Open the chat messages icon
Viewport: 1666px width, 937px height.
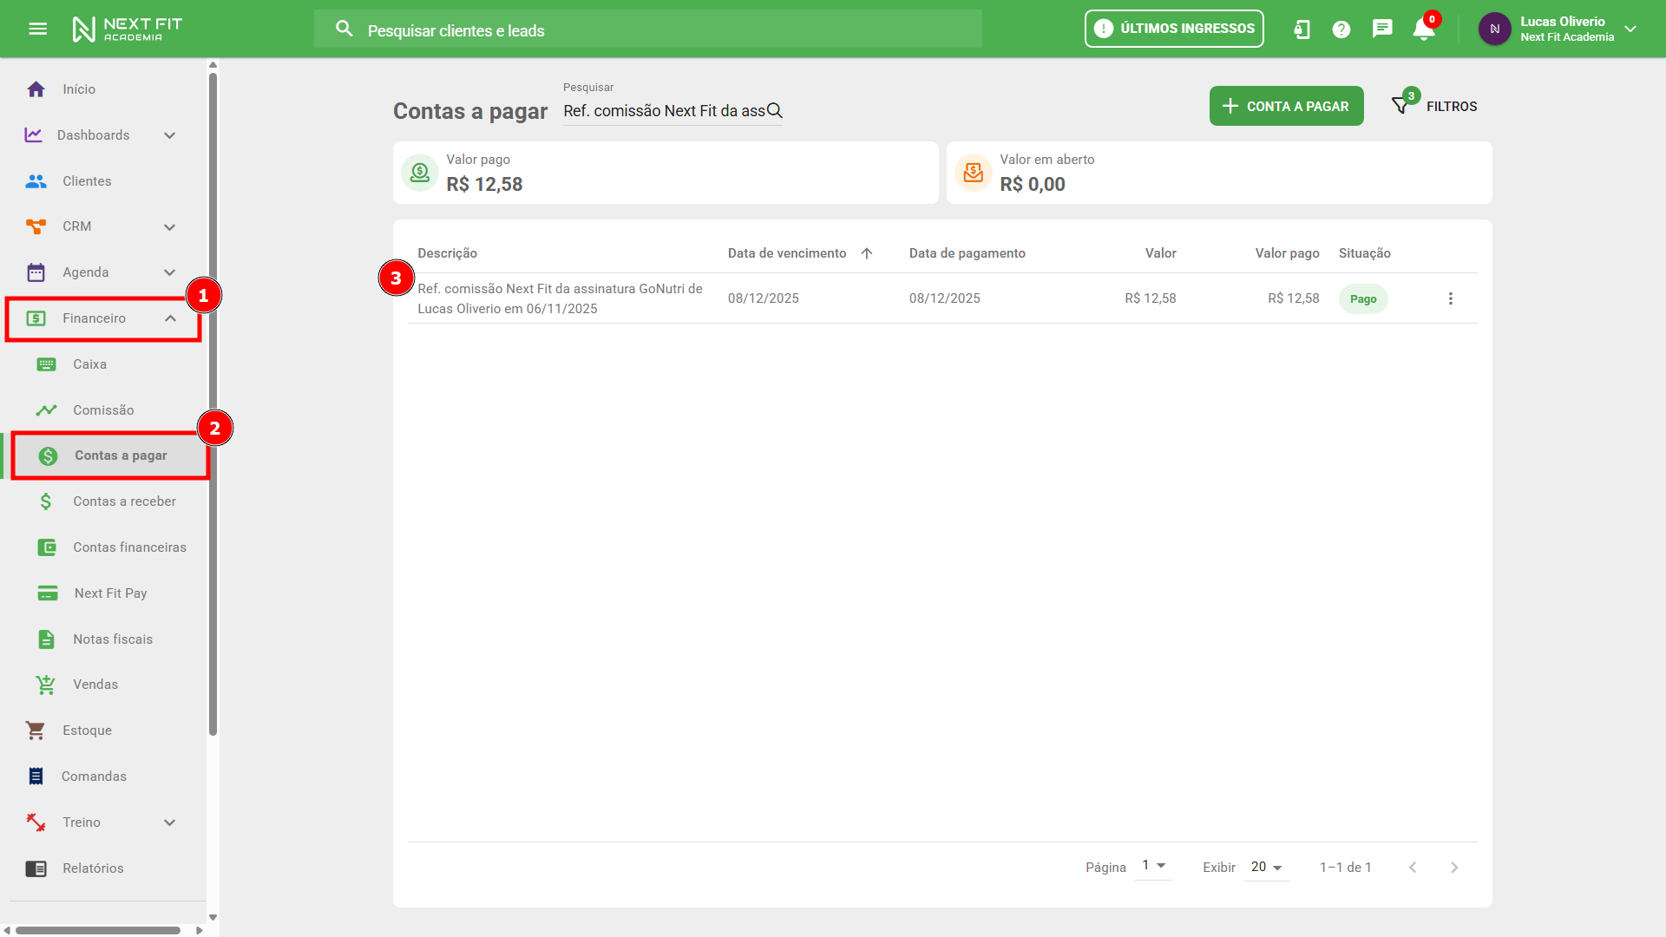tap(1382, 29)
